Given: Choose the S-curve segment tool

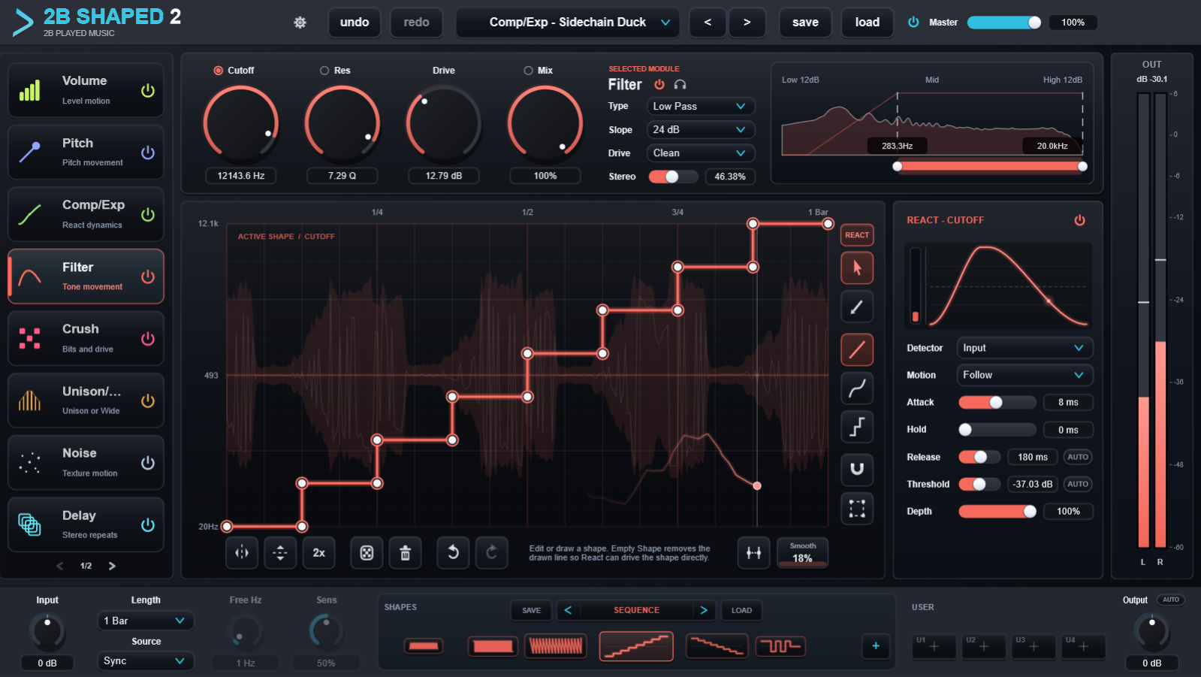Looking at the screenshot, I should tap(857, 388).
